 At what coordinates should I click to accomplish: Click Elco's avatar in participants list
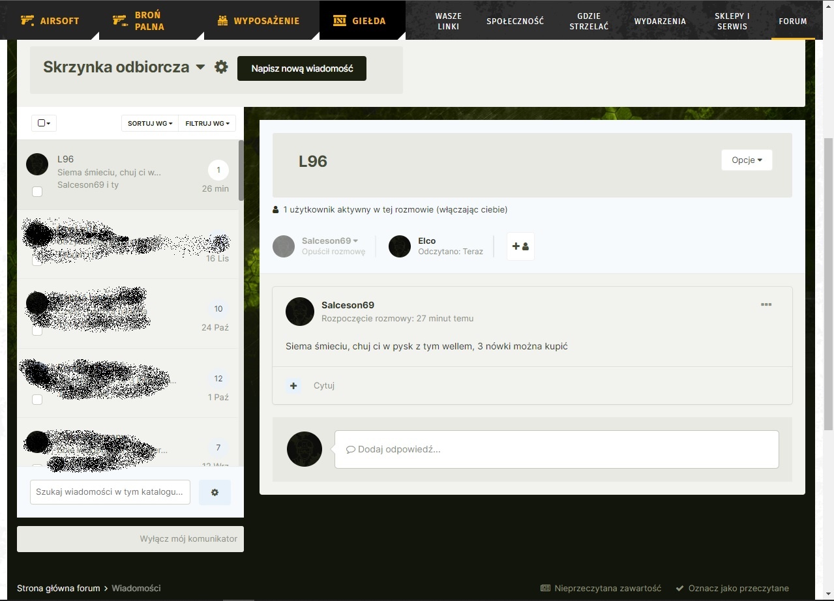[x=400, y=246]
